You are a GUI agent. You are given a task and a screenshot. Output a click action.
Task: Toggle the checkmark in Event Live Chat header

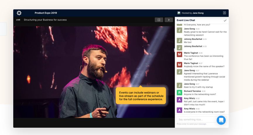[225, 20]
